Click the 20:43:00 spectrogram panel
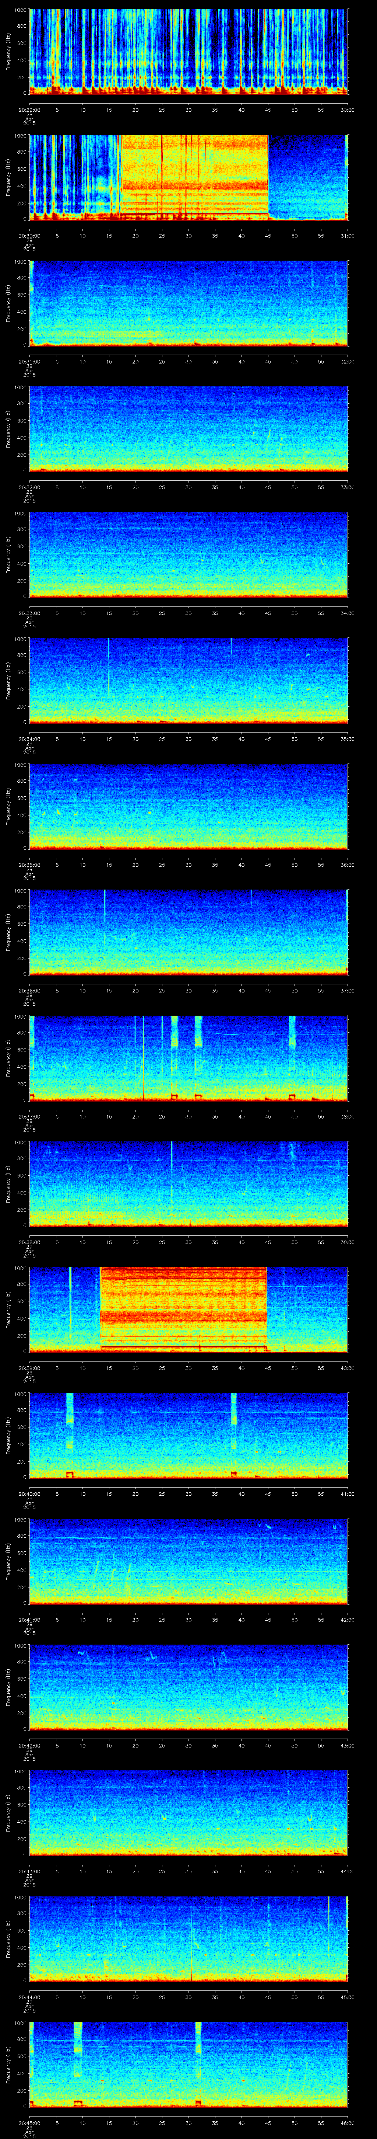The height and width of the screenshot is (2139, 377). coord(188,1812)
